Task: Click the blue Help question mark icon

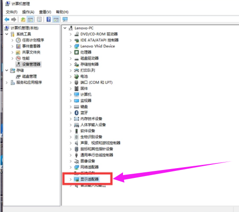Action: pos(48,20)
